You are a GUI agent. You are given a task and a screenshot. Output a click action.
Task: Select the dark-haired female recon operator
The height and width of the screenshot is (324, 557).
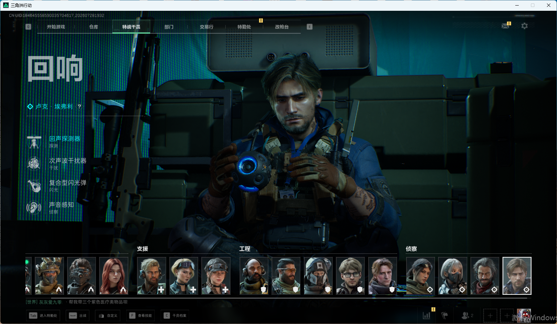pyautogui.click(x=420, y=276)
